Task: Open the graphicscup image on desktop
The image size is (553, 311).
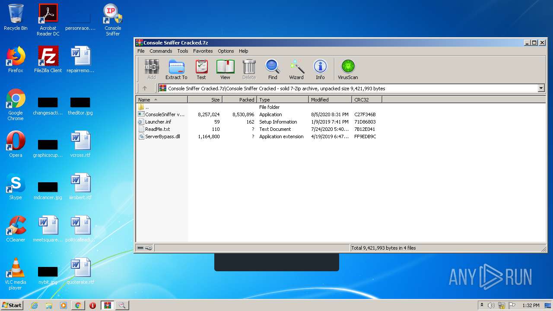Action: (x=48, y=148)
